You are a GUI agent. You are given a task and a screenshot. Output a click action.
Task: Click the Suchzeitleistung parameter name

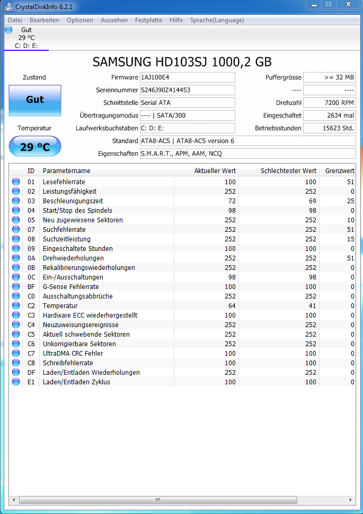click(67, 239)
